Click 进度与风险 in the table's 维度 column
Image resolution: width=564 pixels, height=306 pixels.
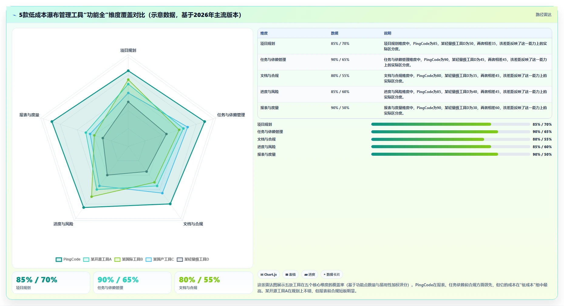click(269, 92)
